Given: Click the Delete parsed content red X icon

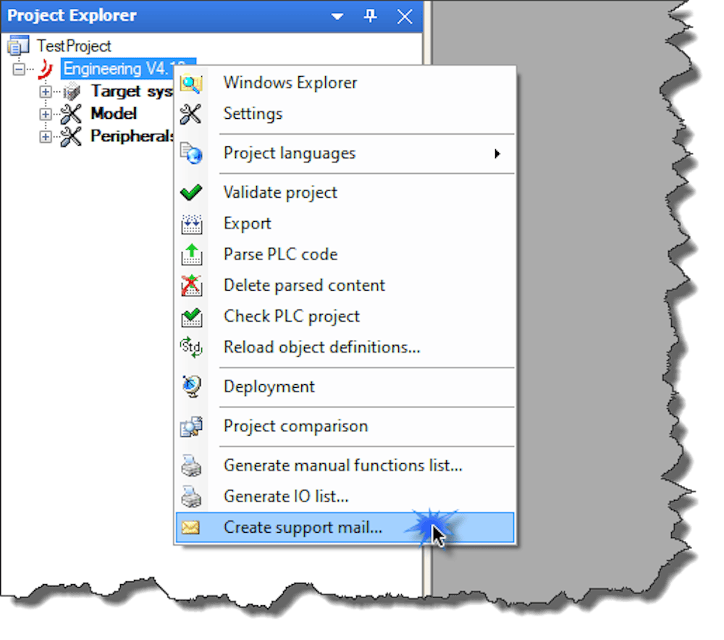Looking at the screenshot, I should 192,286.
